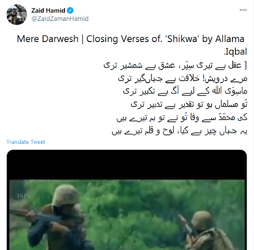Click the verse line beginning 'تُو مسلماں ہو'

pos(189,104)
